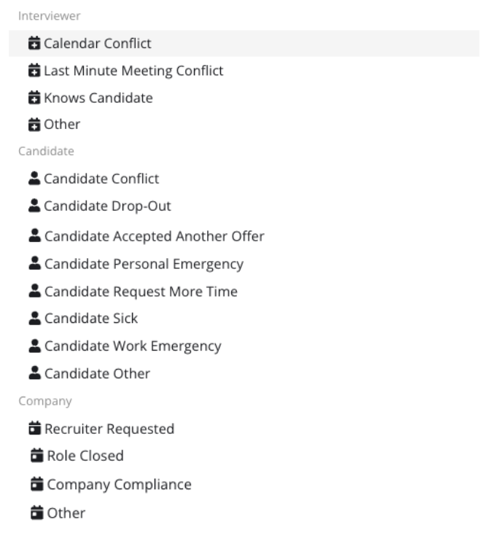Pick the Candidate Personal Emergency reason
The image size is (490, 541).
[244, 264]
